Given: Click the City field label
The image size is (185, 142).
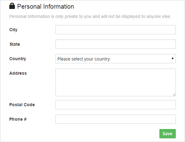Looking at the screenshot, I should click(x=13, y=30).
